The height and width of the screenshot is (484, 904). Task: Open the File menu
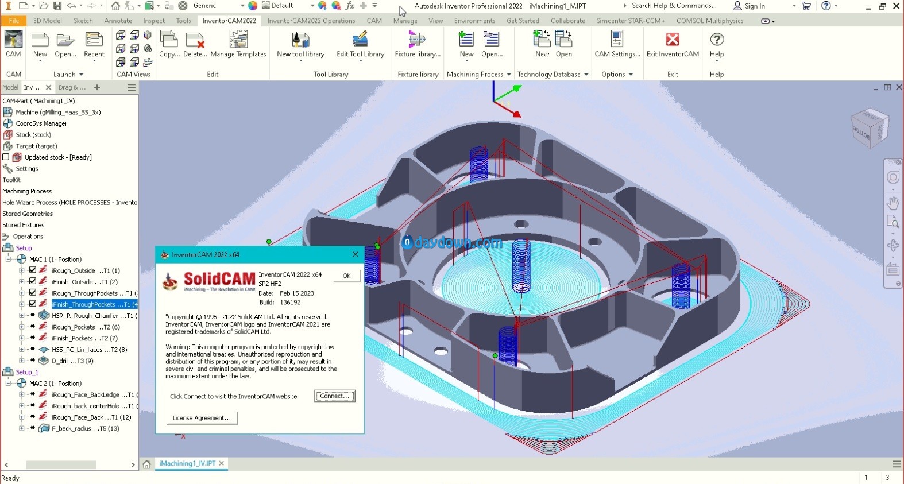pos(14,21)
